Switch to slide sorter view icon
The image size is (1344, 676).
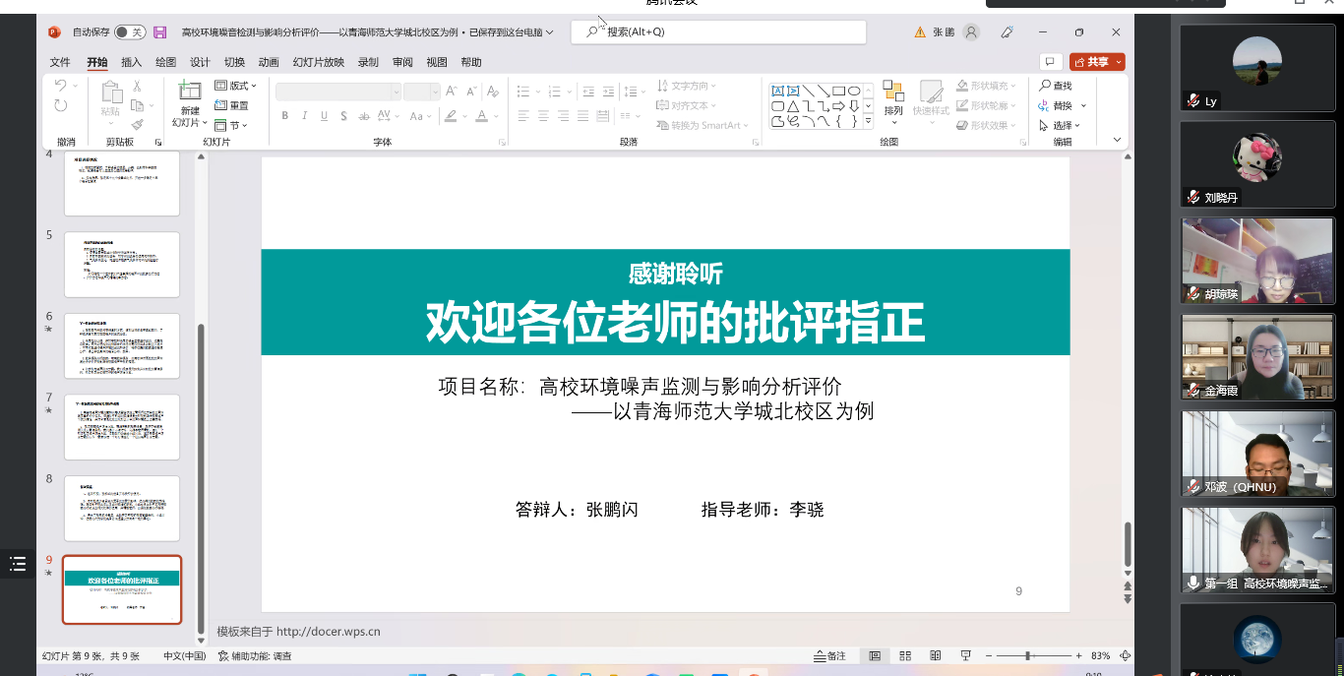coord(905,655)
